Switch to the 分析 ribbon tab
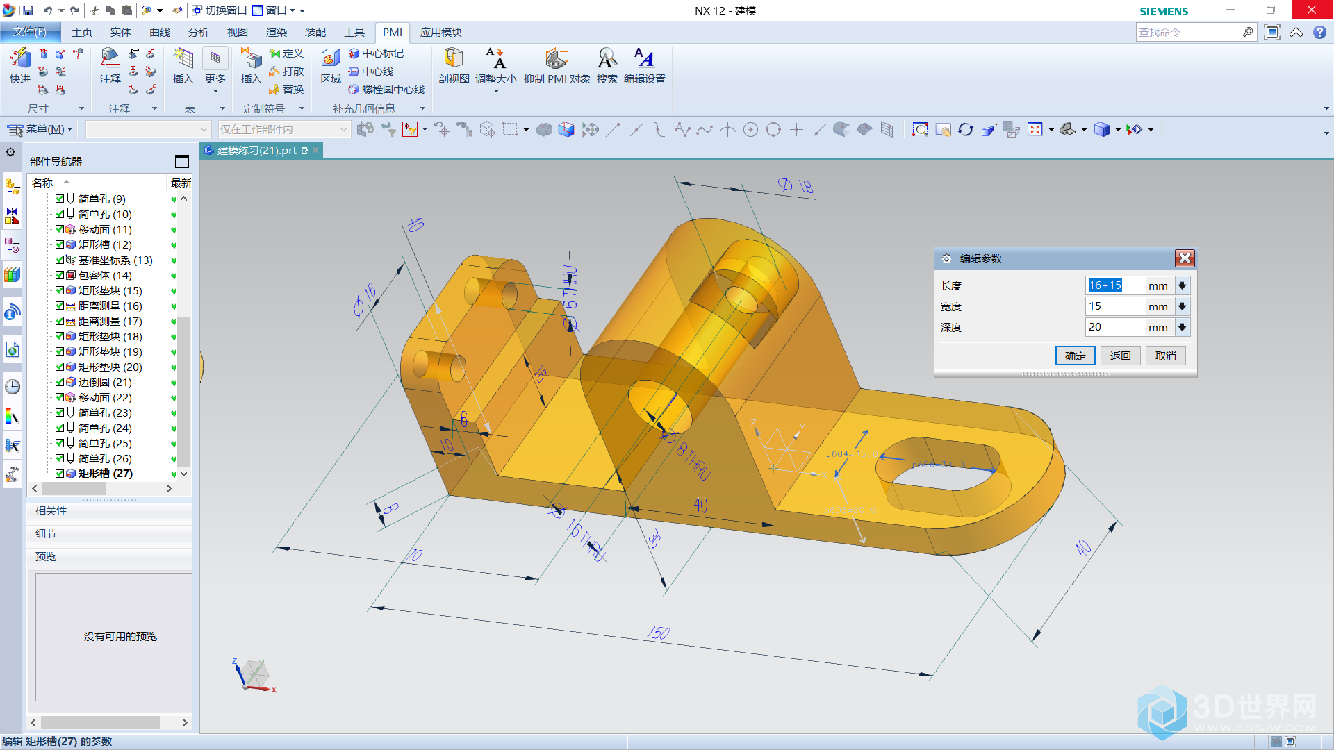The width and height of the screenshot is (1334, 750). pos(199,32)
